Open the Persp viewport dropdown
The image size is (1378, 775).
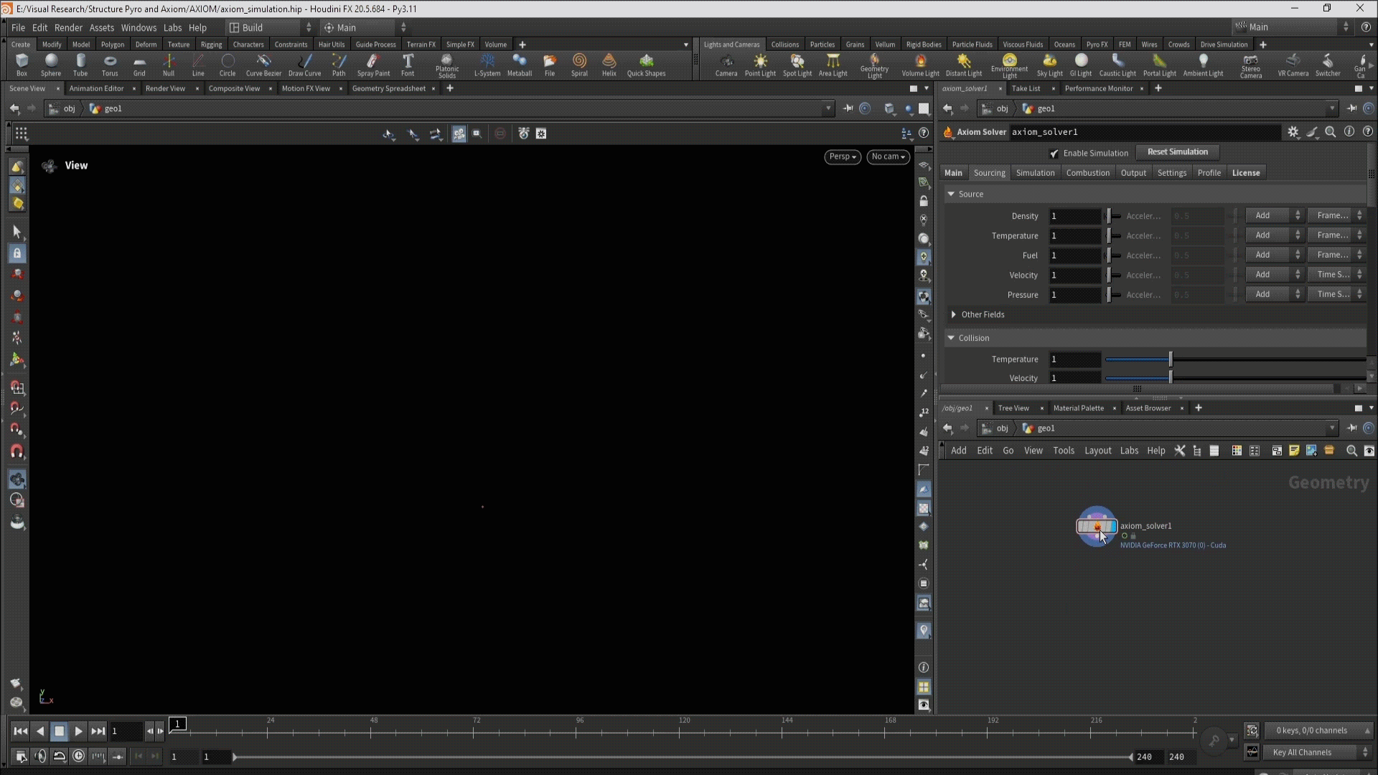point(842,156)
